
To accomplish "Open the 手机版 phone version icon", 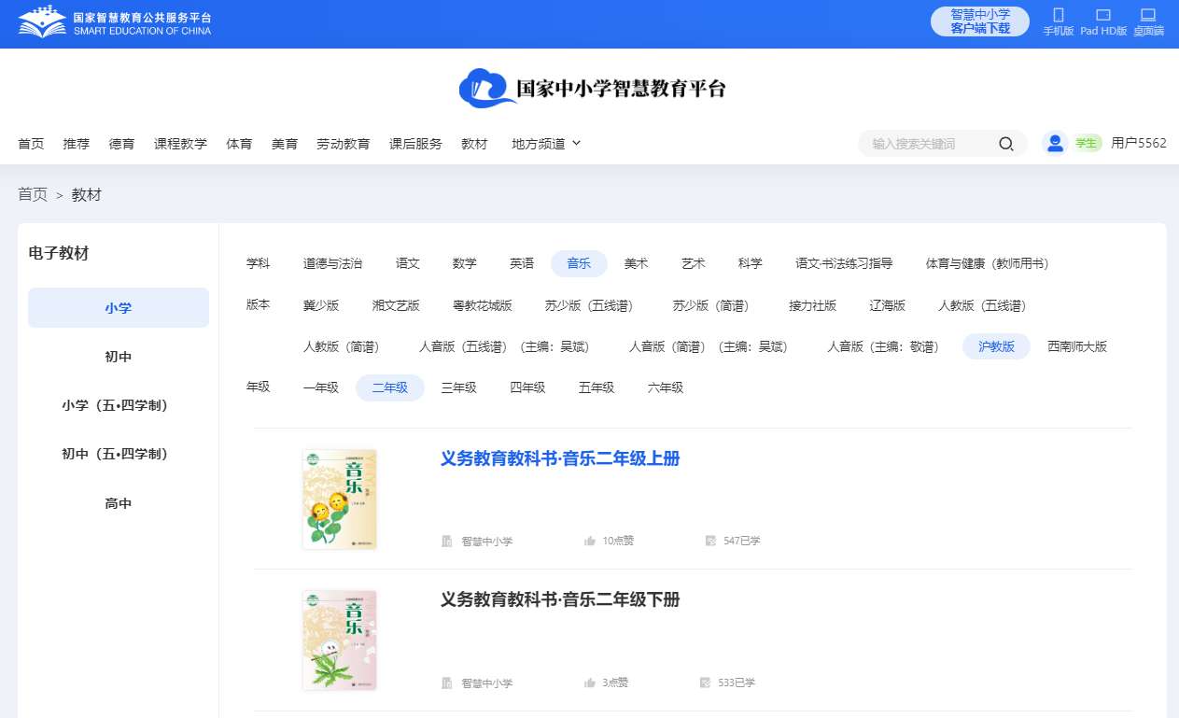I will point(1059,15).
